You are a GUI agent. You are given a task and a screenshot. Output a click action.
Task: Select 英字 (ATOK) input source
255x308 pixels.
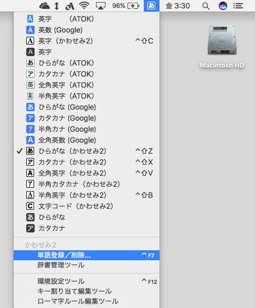pyautogui.click(x=87, y=19)
